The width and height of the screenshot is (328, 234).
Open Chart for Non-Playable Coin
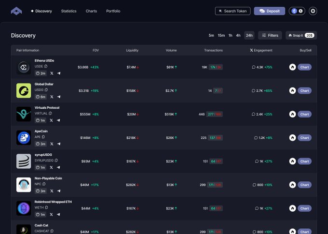click(x=304, y=185)
